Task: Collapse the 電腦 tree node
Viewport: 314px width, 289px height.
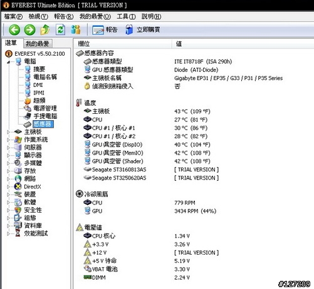Action: pos(8,62)
